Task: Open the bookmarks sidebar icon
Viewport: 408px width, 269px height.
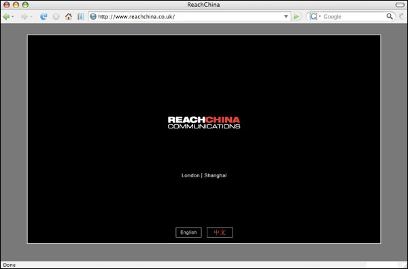Action: 81,16
